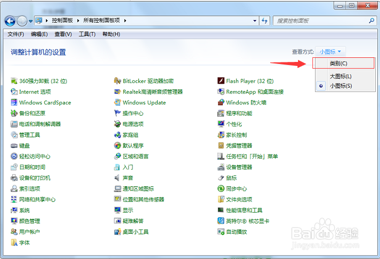The image size is (380, 259).
Task: Expand breadcrumb arrow after 所有控制面板项
Action: click(125, 21)
